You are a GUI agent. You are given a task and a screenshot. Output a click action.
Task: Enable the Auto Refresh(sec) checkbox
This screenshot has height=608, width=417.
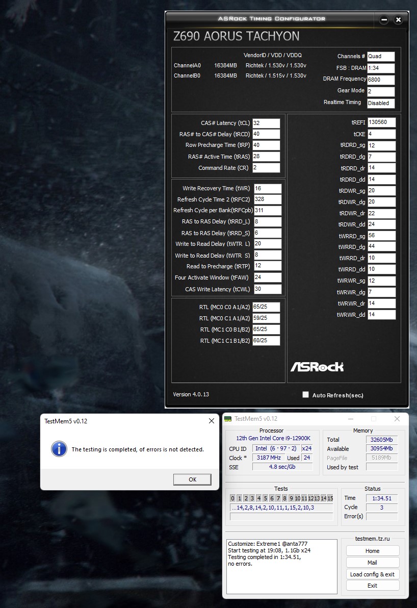coord(306,395)
